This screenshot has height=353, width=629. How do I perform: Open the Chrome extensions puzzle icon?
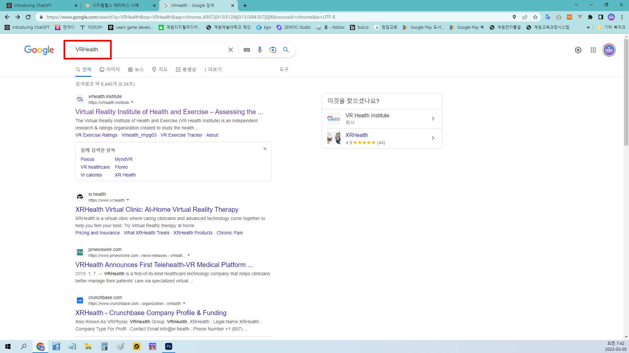590,17
